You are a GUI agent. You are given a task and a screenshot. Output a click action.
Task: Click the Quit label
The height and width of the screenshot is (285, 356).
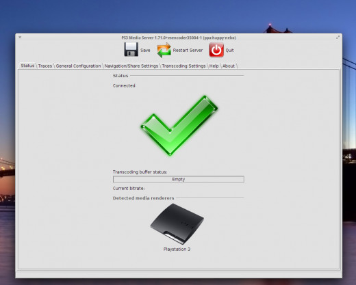[x=229, y=50]
